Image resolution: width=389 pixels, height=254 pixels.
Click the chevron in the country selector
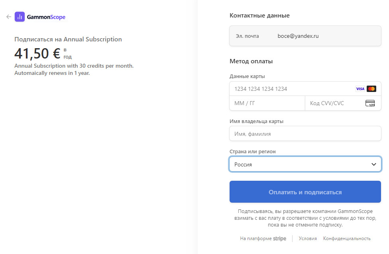tap(373, 164)
